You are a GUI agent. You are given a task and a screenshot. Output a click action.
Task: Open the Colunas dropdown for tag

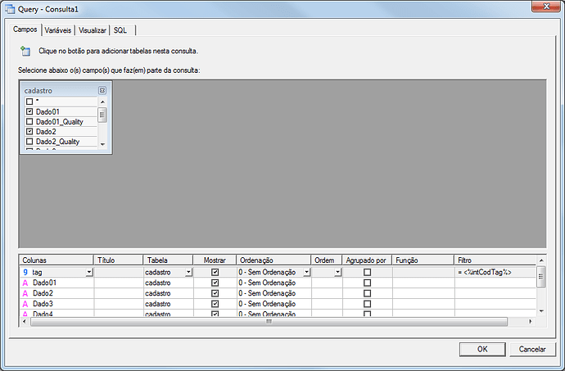click(89, 272)
